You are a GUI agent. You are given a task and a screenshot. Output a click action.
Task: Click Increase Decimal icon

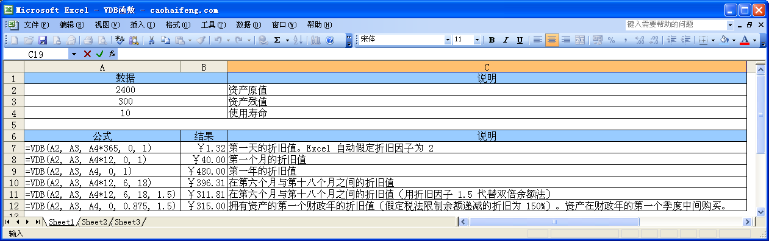(639, 40)
